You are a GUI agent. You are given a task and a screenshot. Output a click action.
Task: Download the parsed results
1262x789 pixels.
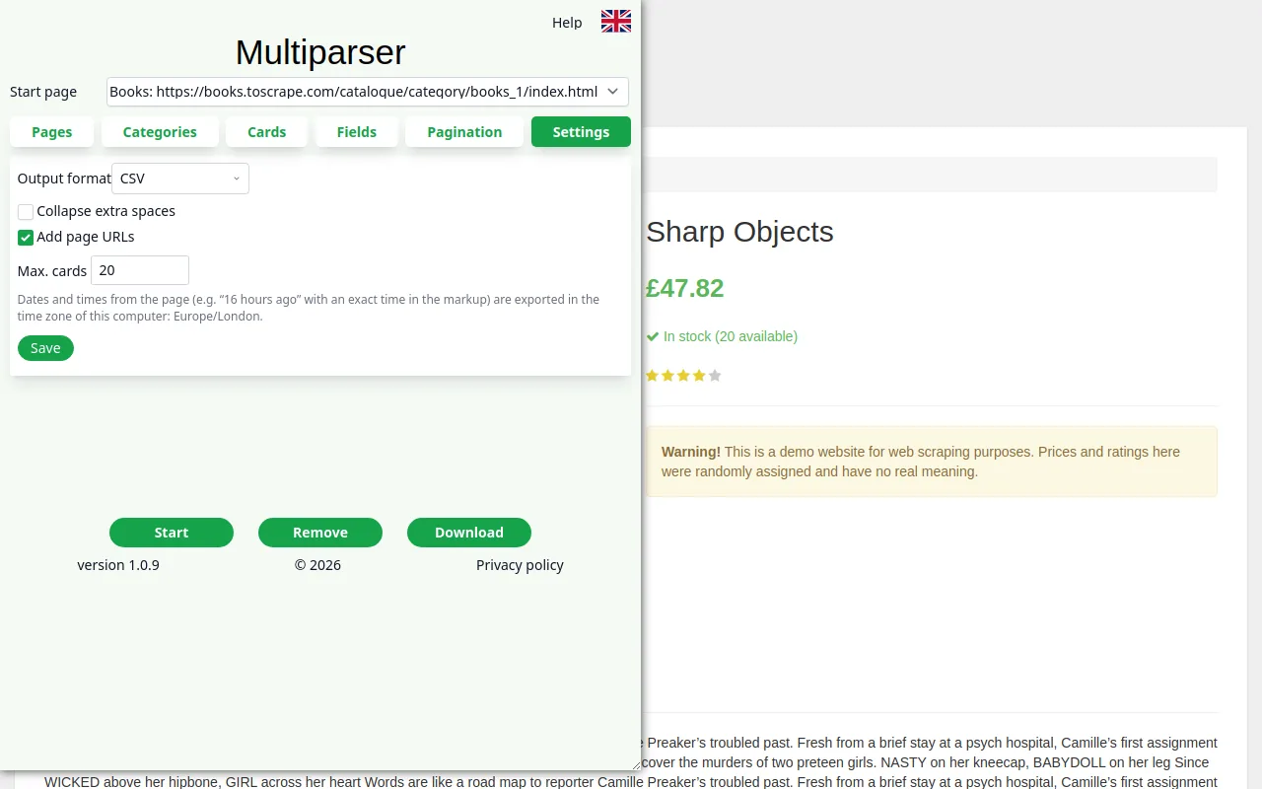coord(469,533)
